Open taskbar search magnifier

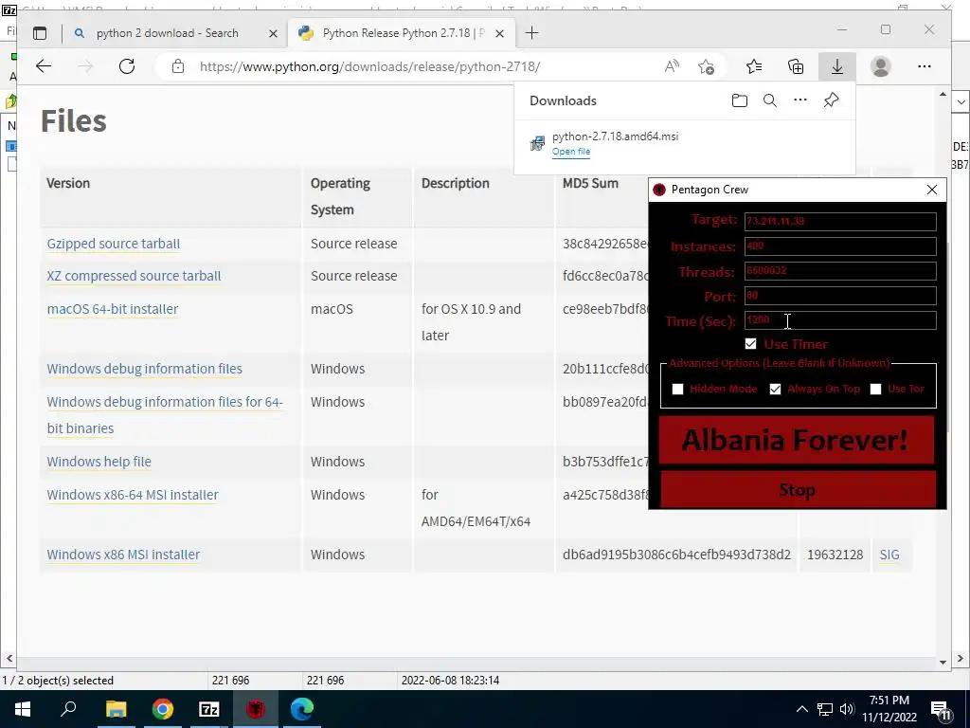point(68,709)
